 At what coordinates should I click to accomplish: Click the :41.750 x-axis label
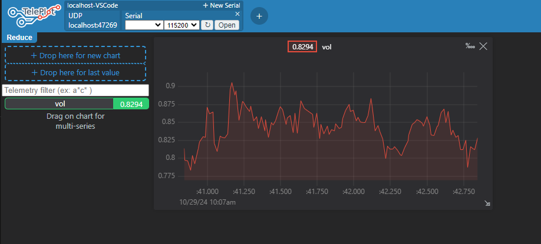318,192
